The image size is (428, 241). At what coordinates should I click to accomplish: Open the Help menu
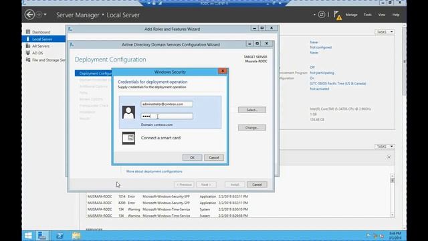[396, 15]
